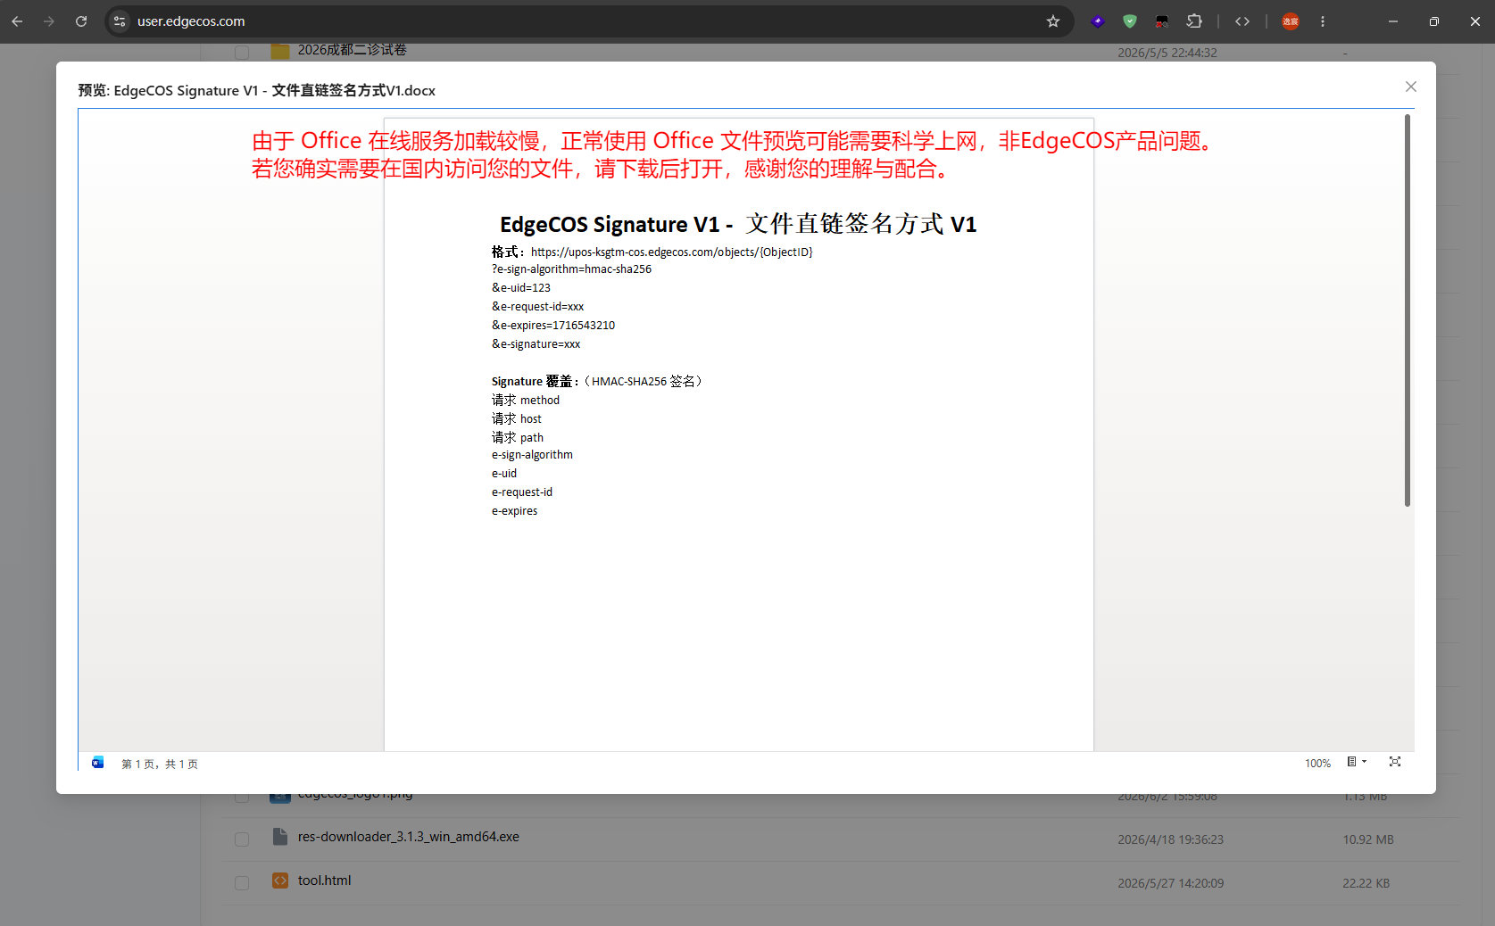Click the 请求 method line
Viewport: 1495px width, 926px height.
tap(526, 401)
